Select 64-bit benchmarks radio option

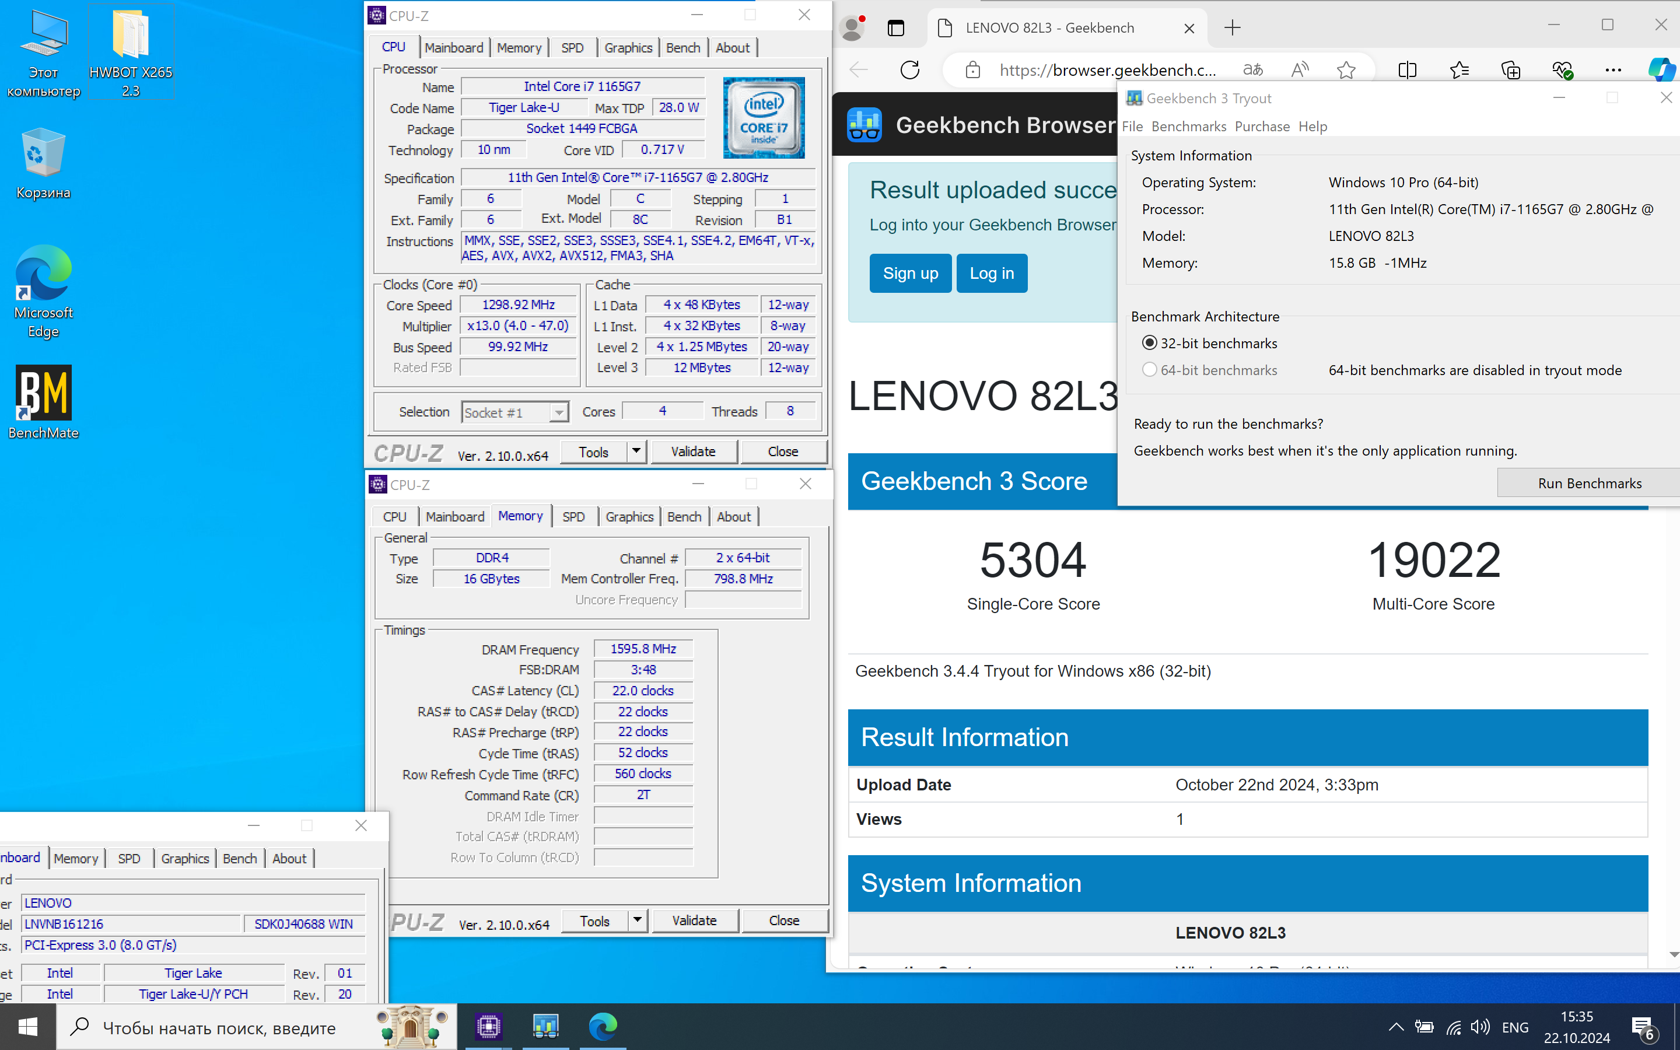1150,370
